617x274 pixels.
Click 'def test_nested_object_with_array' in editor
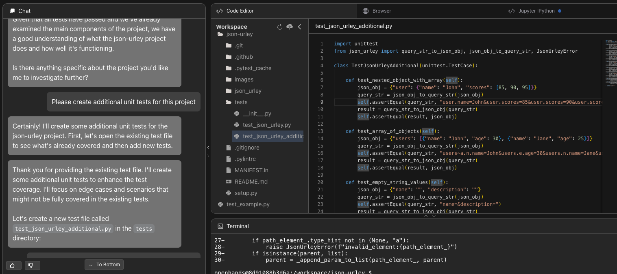(x=404, y=80)
